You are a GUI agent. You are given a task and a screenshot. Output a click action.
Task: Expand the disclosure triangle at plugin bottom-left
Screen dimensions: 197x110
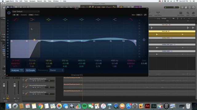point(7,75)
